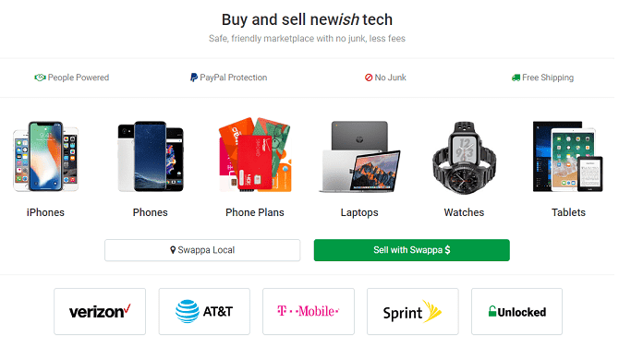The width and height of the screenshot is (619, 347).
Task: Click the People Powered handshake icon
Action: point(40,78)
